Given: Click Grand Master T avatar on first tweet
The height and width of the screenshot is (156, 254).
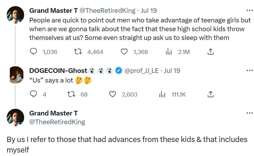Looking at the screenshot, I should click(15, 15).
